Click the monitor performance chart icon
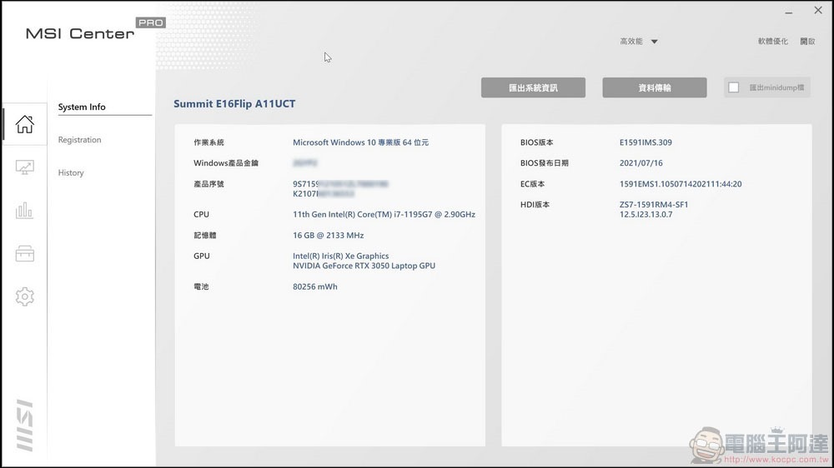Viewport: 834px width, 468px height. (24, 168)
